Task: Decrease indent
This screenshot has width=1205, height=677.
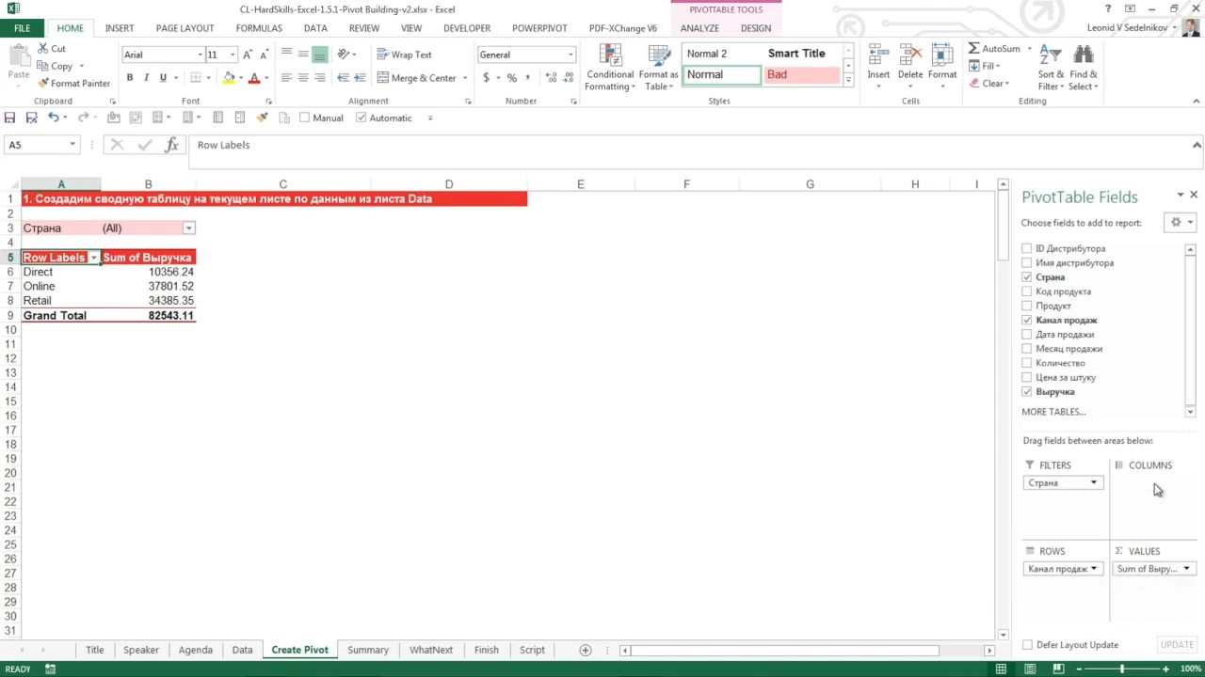Action: point(344,78)
